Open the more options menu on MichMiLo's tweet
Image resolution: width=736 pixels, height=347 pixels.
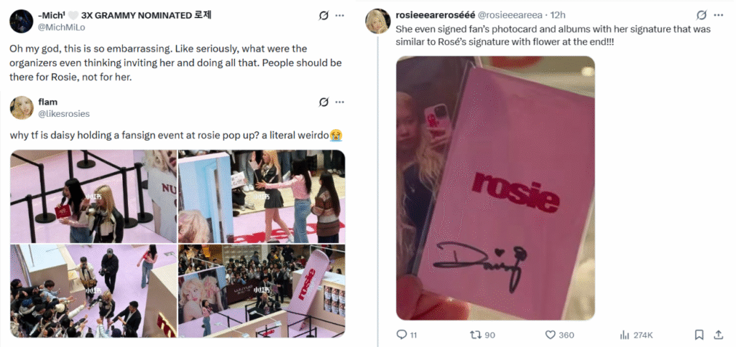(x=340, y=16)
